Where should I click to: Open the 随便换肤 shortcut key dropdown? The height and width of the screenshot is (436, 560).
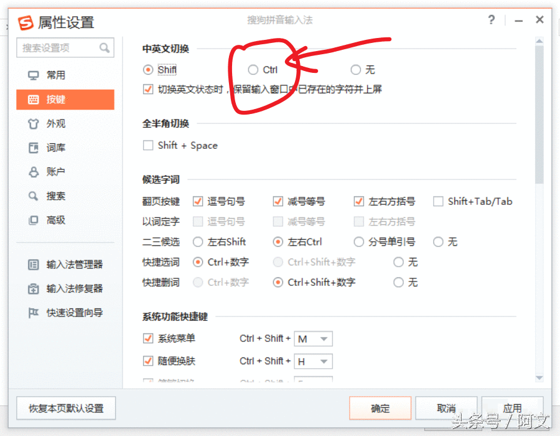point(314,361)
